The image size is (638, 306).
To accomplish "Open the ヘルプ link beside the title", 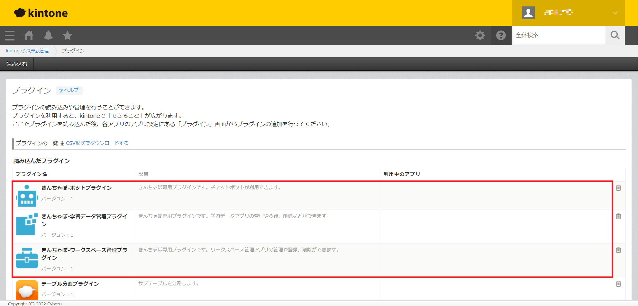I will coord(69,91).
